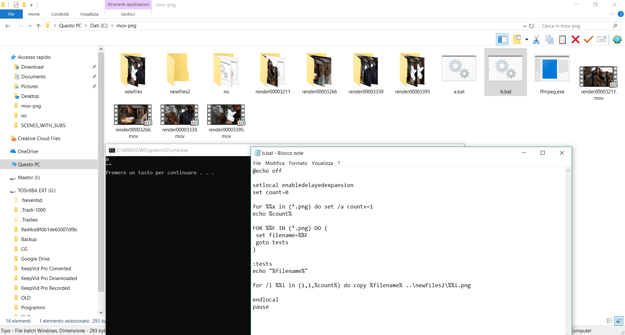Click the Copy documents icon
Screen dimensions: 625x335
tap(549, 39)
